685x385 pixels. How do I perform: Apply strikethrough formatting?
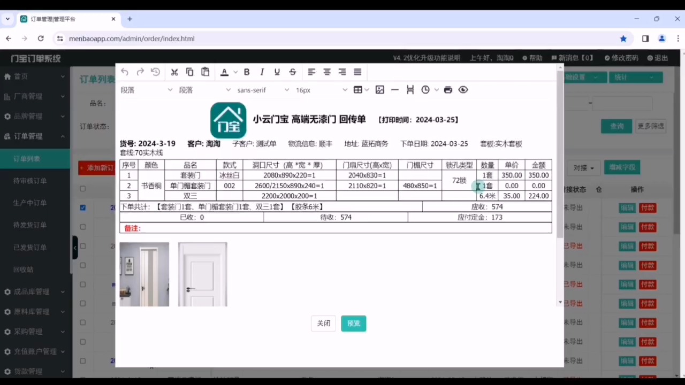[293, 72]
